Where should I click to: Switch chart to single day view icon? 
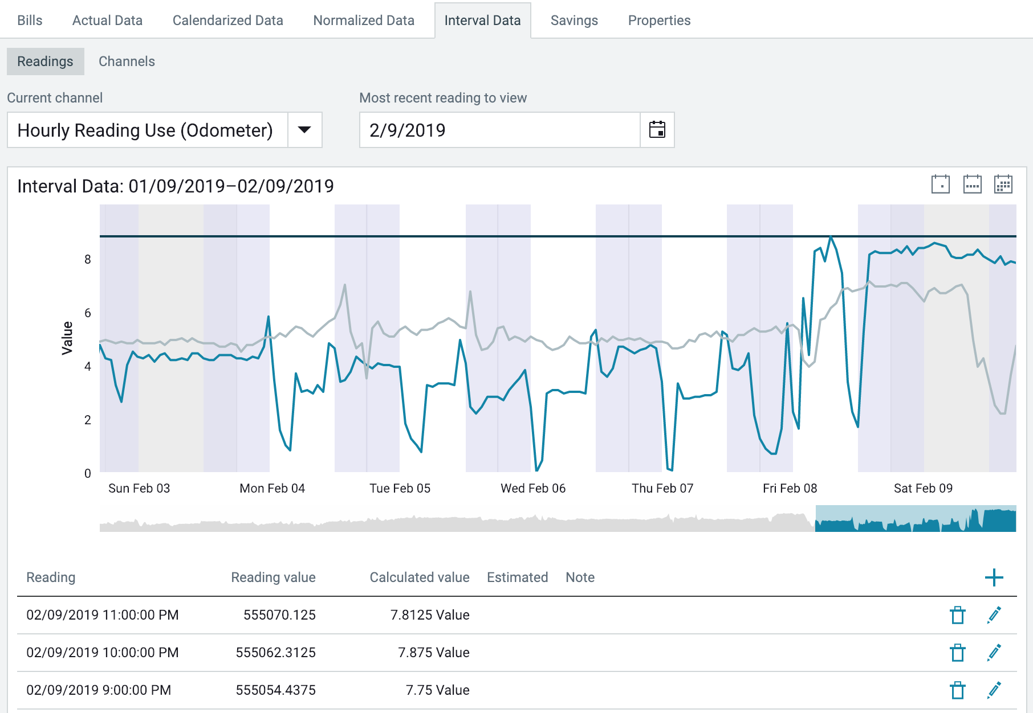point(940,185)
